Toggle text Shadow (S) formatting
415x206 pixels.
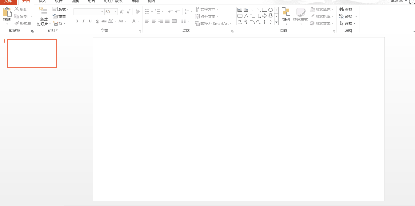[x=97, y=21]
